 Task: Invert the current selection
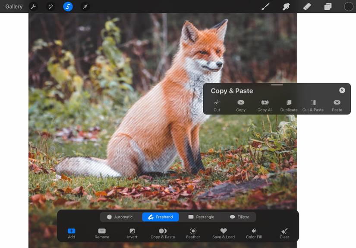132,232
